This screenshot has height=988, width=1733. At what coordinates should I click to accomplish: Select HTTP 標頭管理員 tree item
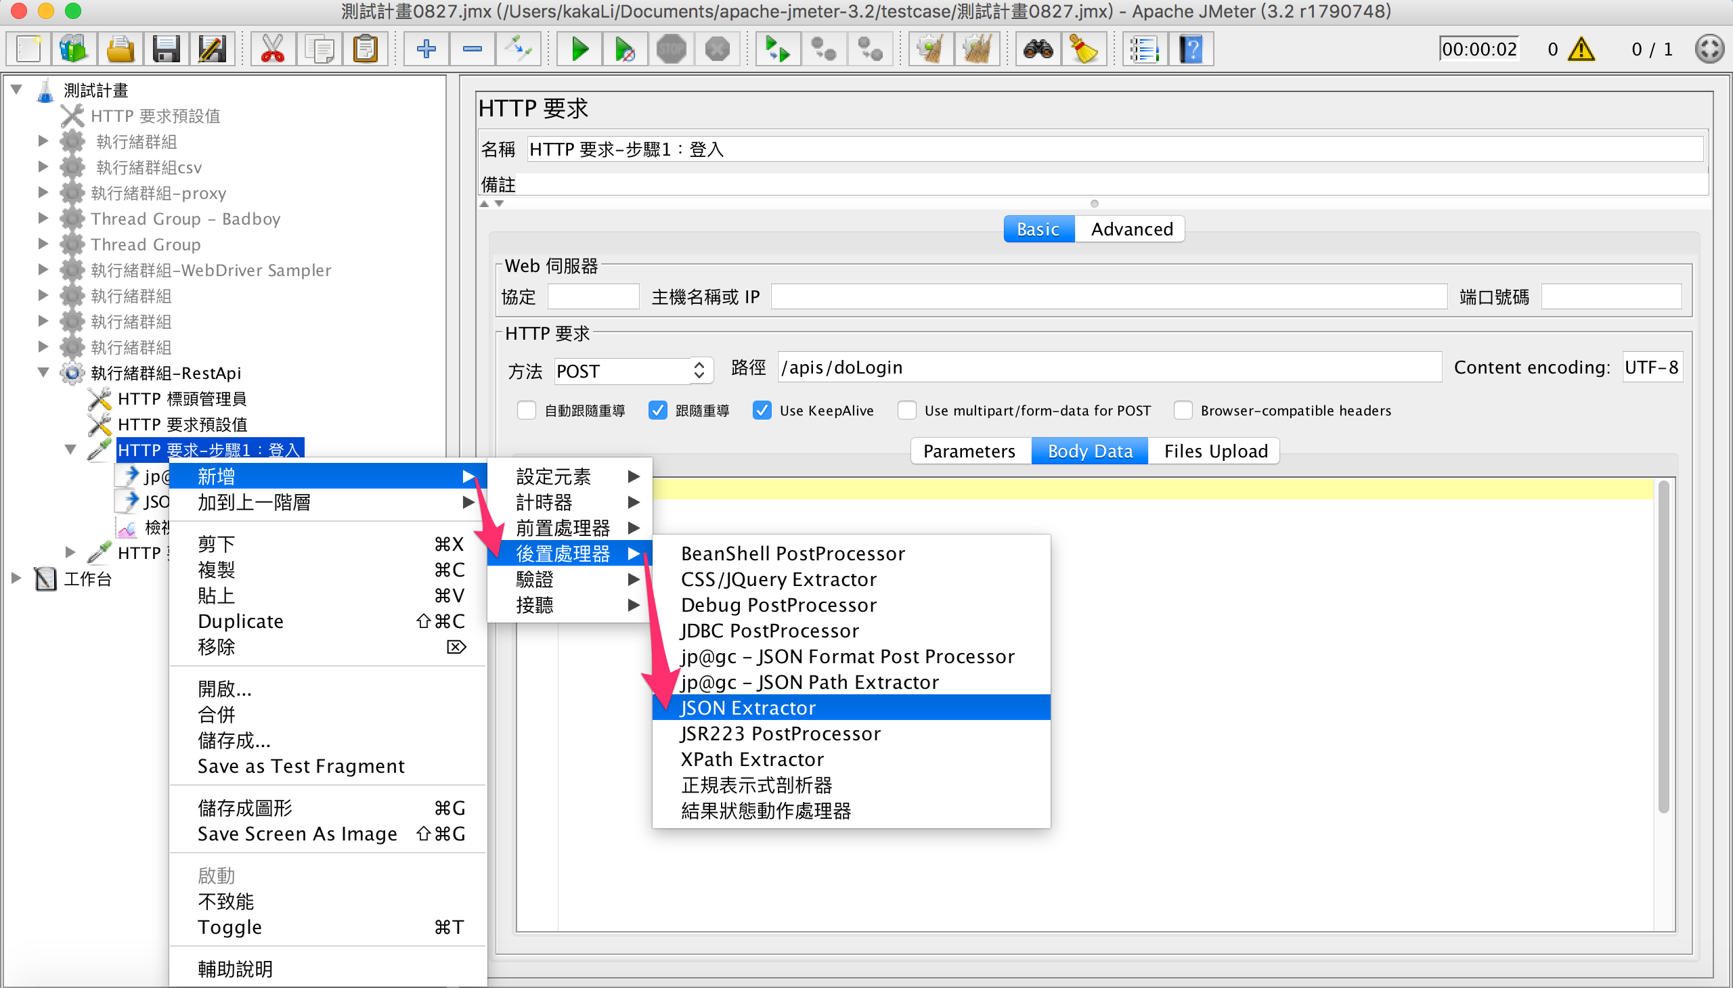coord(182,399)
